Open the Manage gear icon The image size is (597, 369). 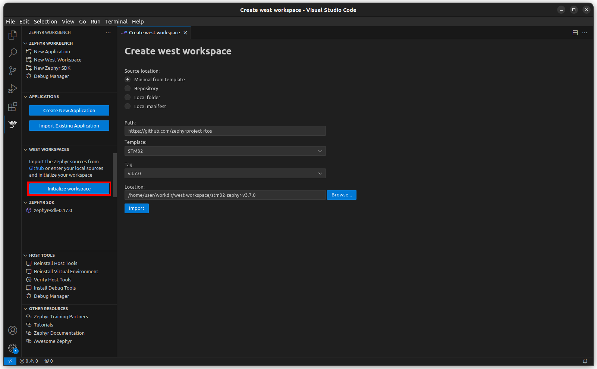pyautogui.click(x=13, y=348)
